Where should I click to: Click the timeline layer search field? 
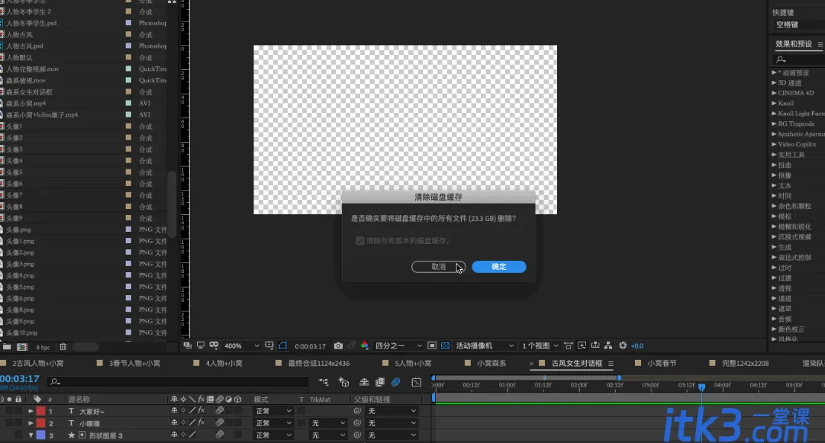click(x=178, y=382)
